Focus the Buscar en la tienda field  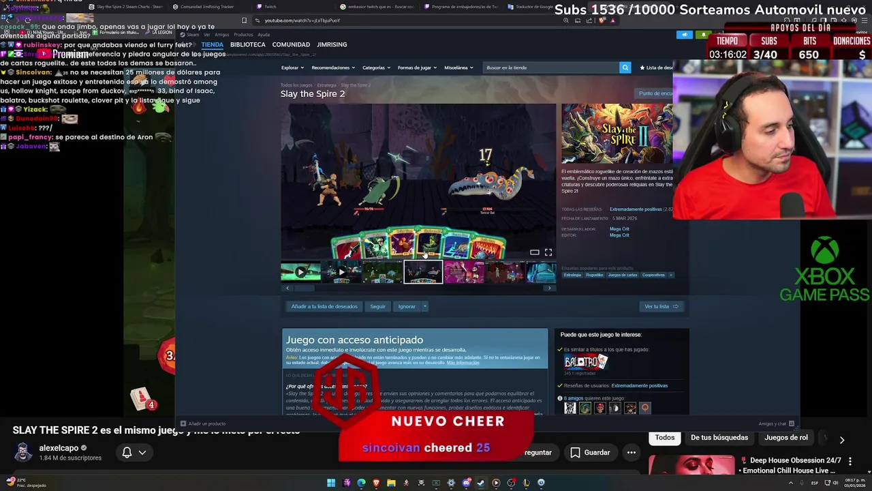pos(551,68)
